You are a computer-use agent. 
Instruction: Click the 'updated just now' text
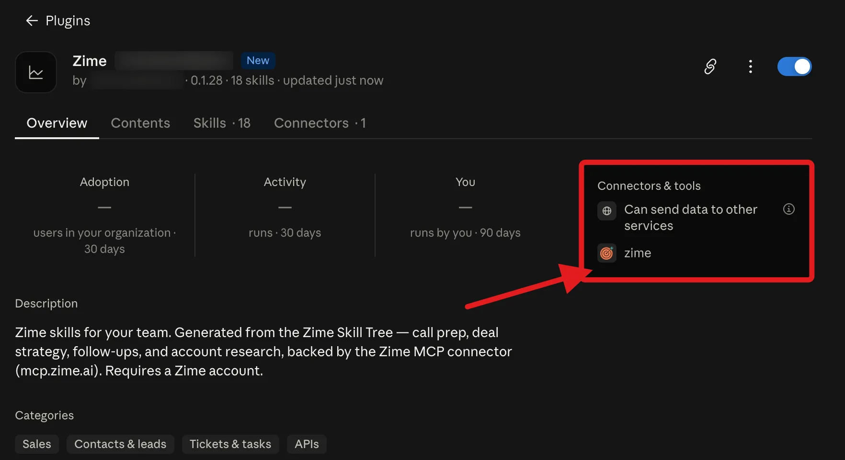(x=333, y=80)
